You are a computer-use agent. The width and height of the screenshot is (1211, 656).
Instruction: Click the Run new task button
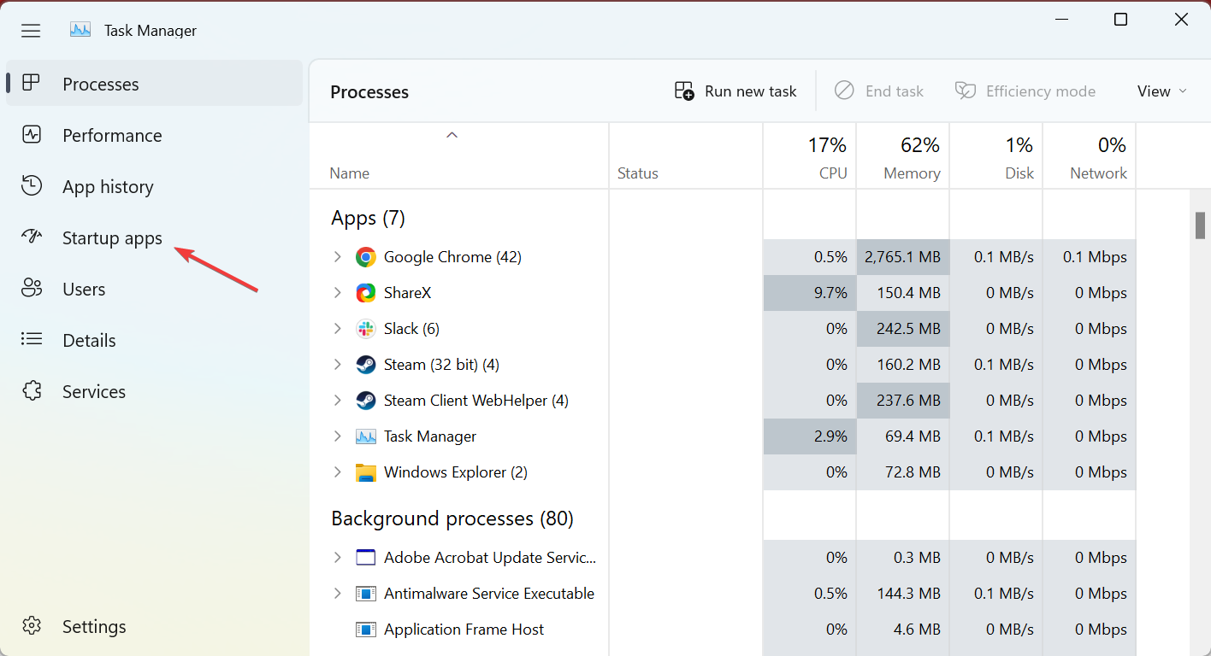point(735,91)
